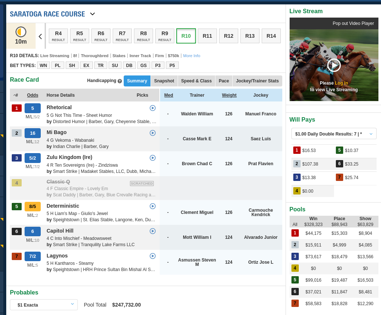This screenshot has height=315, width=381.
Task: Select race R14
Action: point(271,36)
